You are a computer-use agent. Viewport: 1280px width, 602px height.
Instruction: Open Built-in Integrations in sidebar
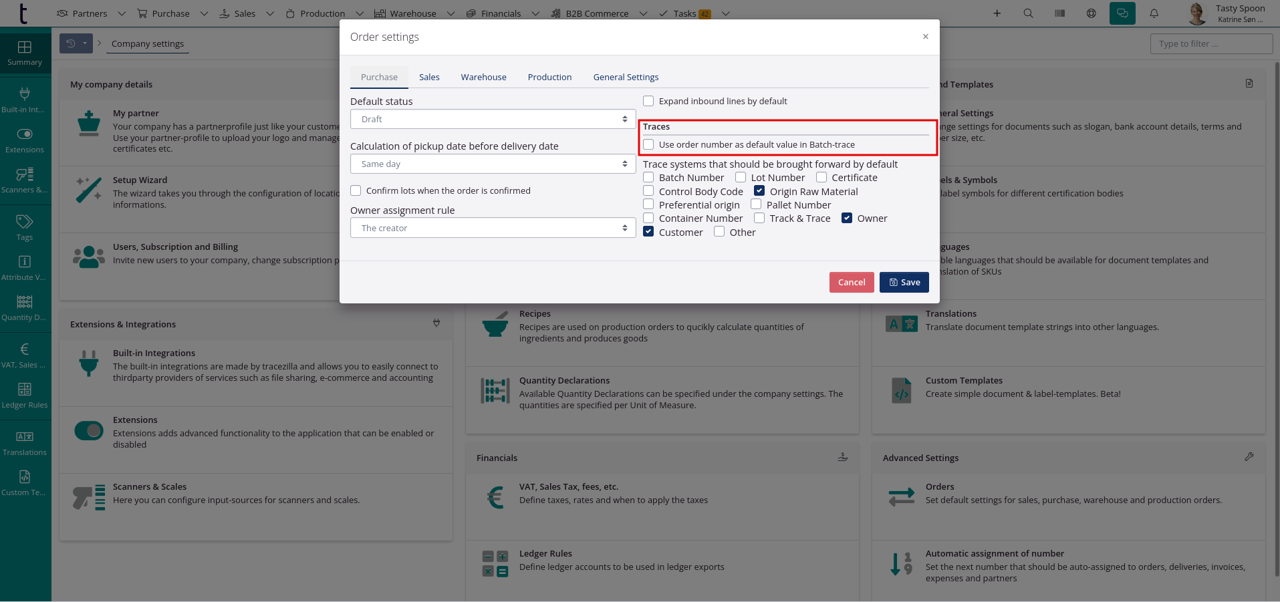[25, 100]
